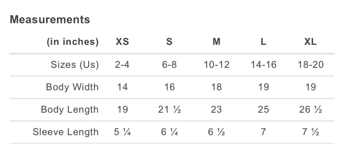The image size is (344, 157).
Task: Click the Sleeve Length row label
Action: (66, 132)
